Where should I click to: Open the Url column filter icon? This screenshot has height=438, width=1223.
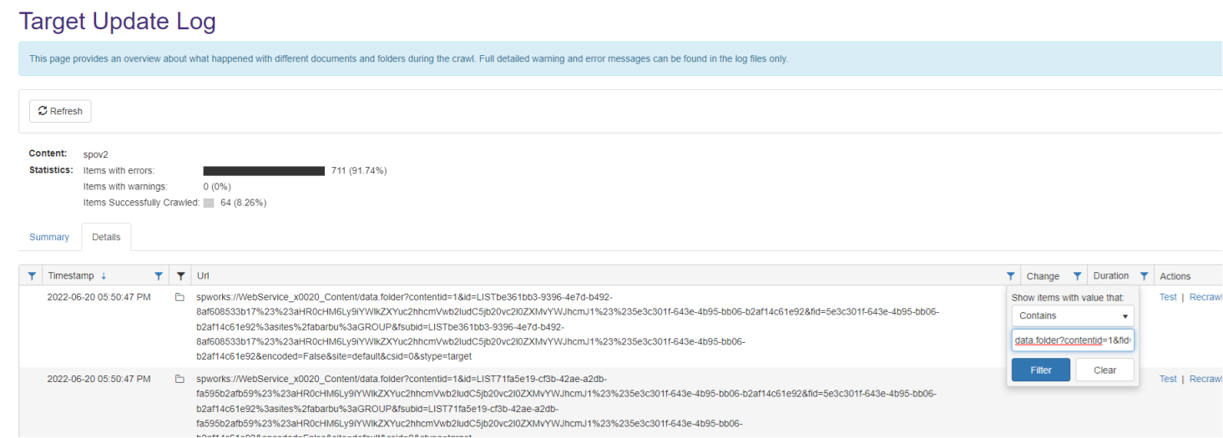point(1011,276)
